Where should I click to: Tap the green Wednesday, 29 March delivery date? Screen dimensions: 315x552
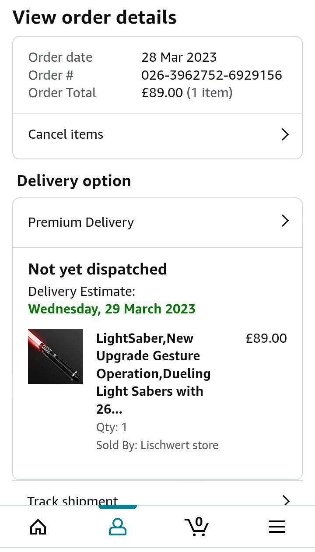(x=112, y=309)
